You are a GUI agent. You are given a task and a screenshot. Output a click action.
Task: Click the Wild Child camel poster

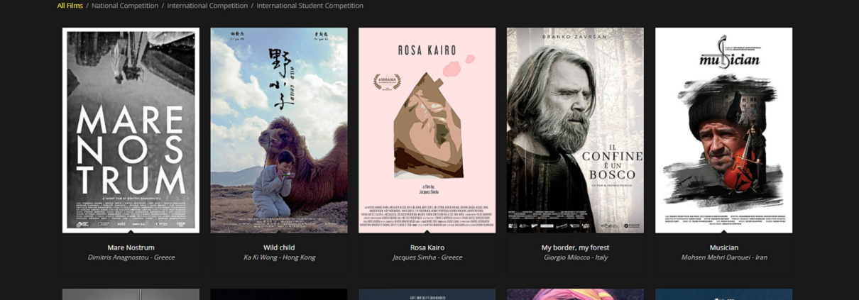point(279,130)
